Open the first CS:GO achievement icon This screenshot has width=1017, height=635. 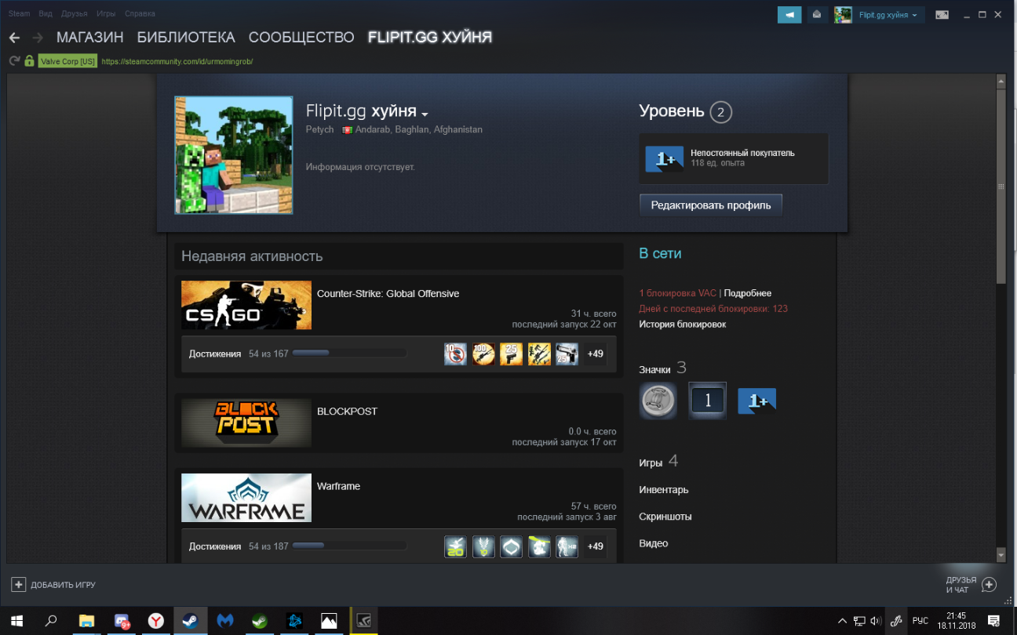point(455,354)
